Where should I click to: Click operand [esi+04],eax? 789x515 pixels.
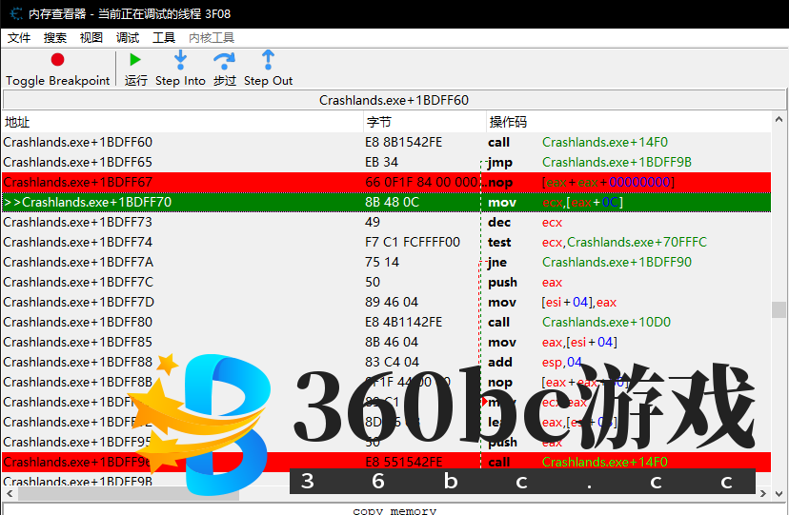pos(579,302)
